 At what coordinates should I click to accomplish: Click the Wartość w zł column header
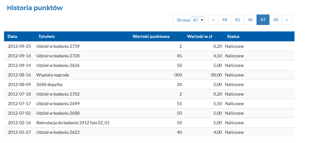(200, 37)
